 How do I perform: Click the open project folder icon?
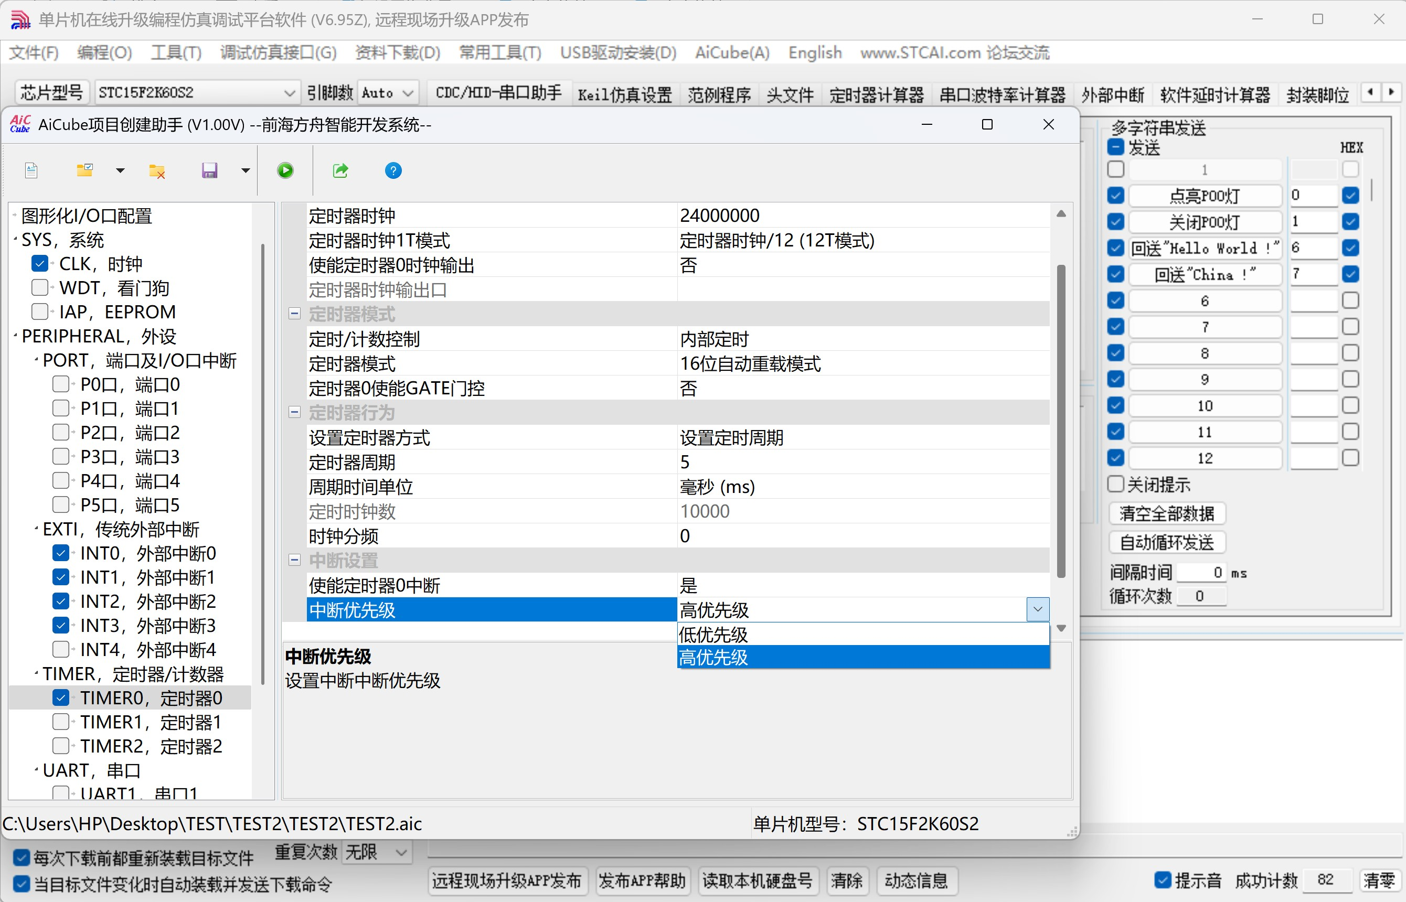pos(85,170)
